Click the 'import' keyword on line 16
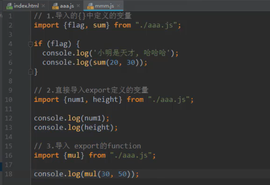This screenshot has width=270, height=185. (47, 156)
